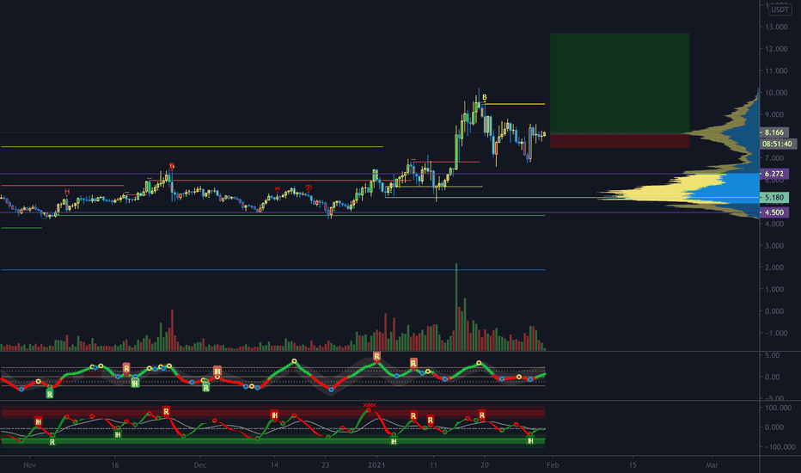Select the red W marker on price chart
Screen dimensions: 801x473
(x=278, y=189)
